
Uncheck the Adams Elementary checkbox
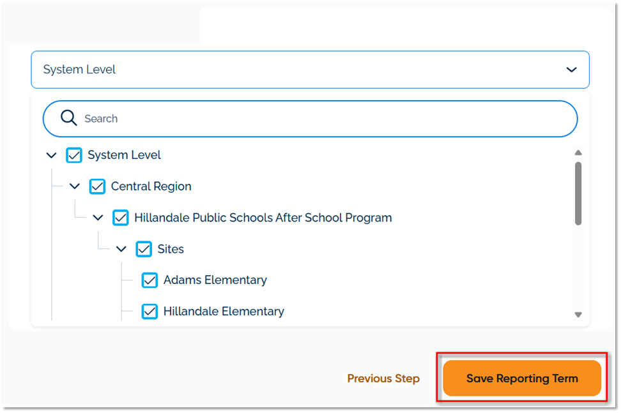click(x=149, y=280)
